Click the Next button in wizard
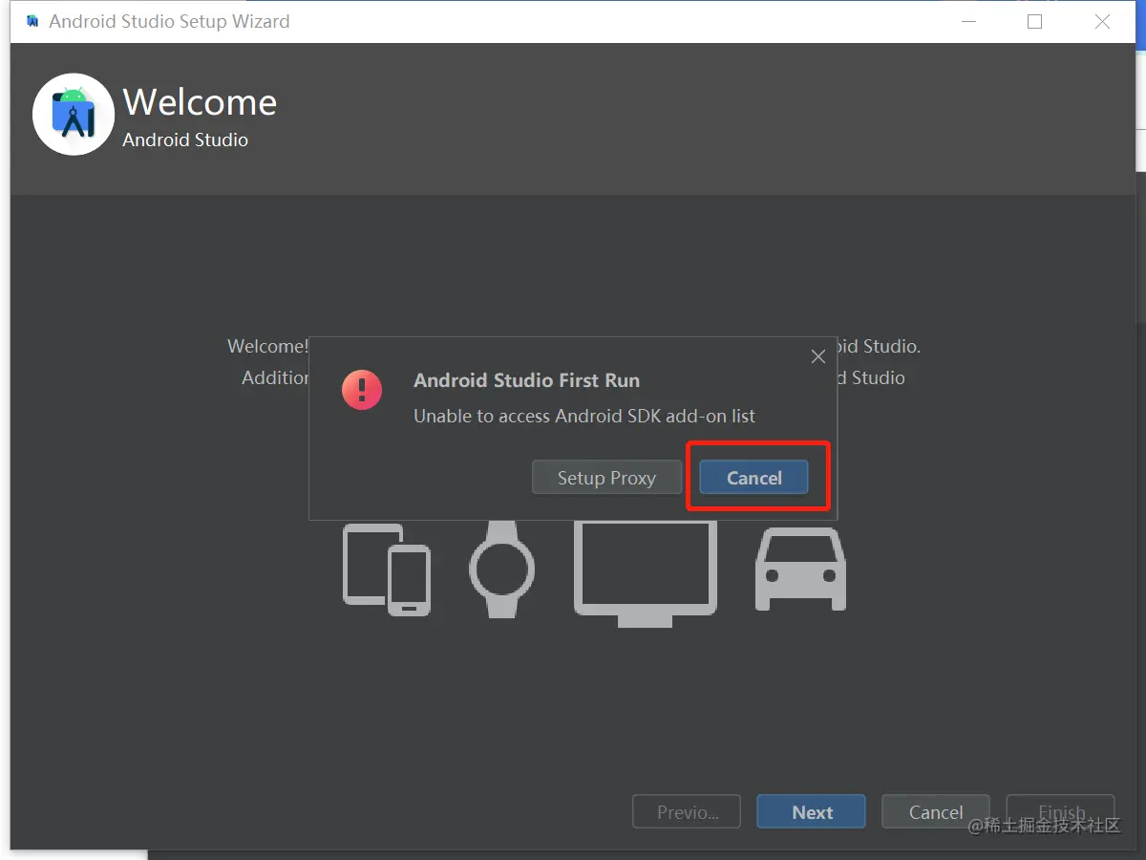 pyautogui.click(x=812, y=812)
